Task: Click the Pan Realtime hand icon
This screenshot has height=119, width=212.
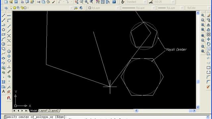Action: point(77,2)
